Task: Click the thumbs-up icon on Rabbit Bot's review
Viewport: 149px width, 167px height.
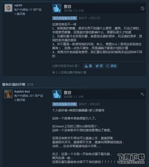Action: point(57,95)
